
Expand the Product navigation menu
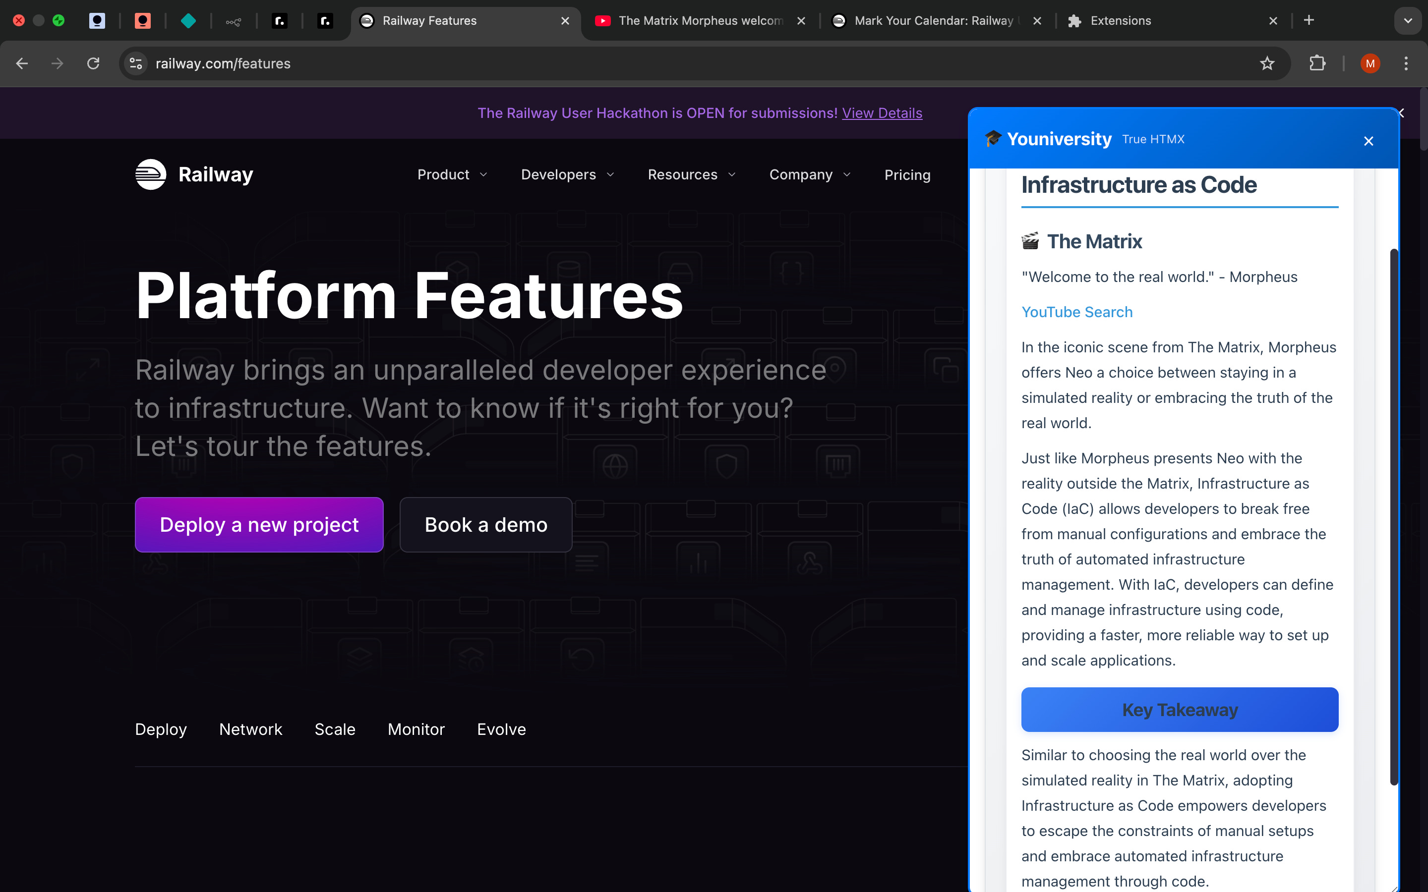pos(453,174)
